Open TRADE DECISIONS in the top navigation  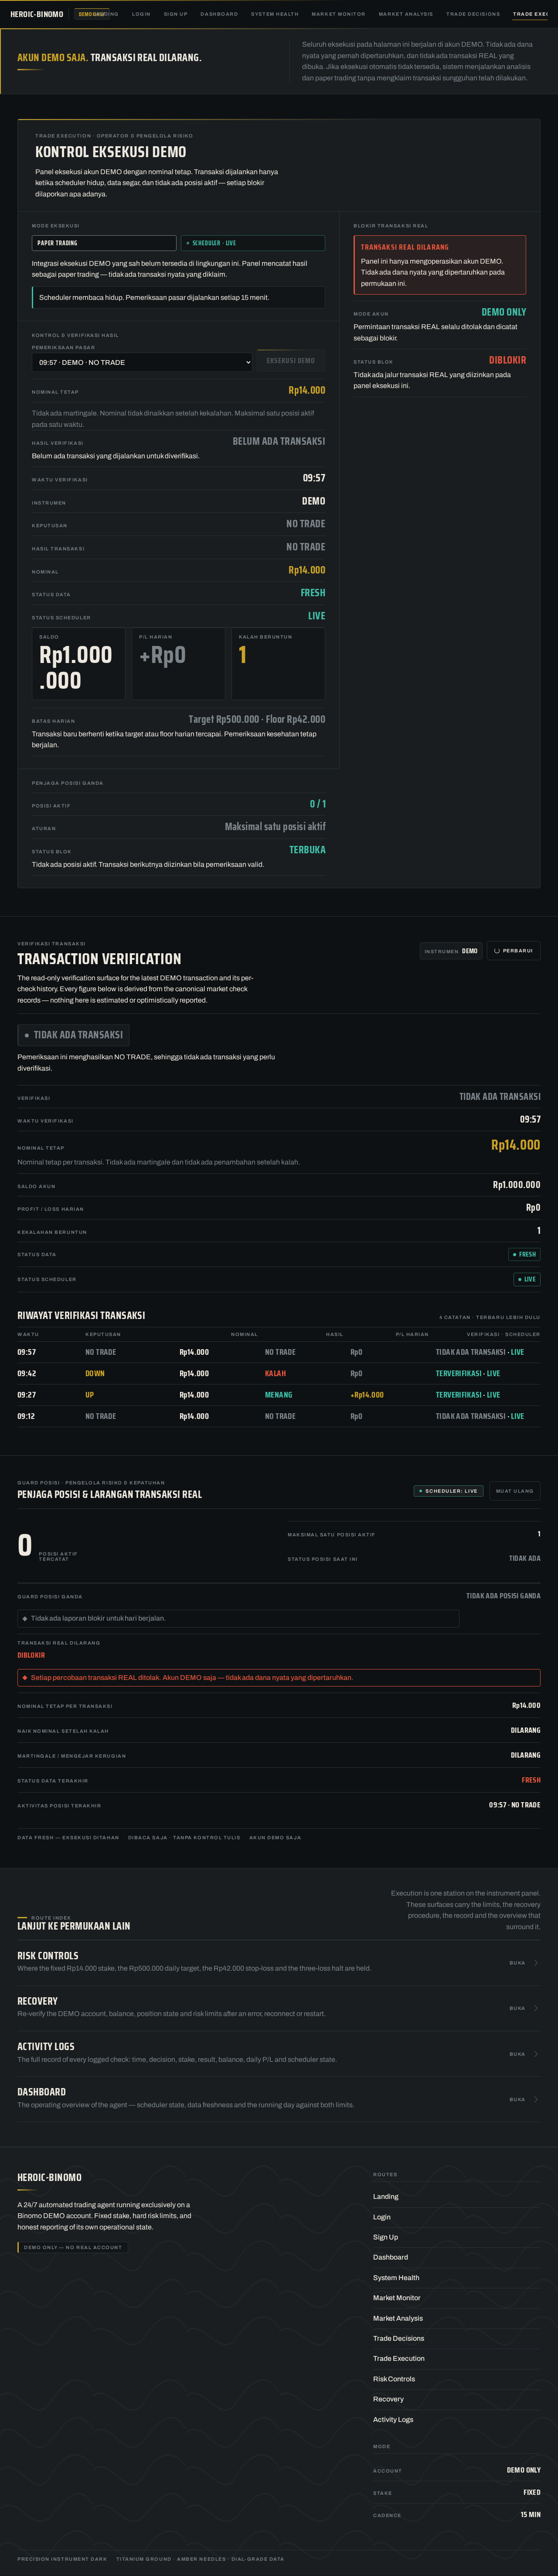click(473, 14)
